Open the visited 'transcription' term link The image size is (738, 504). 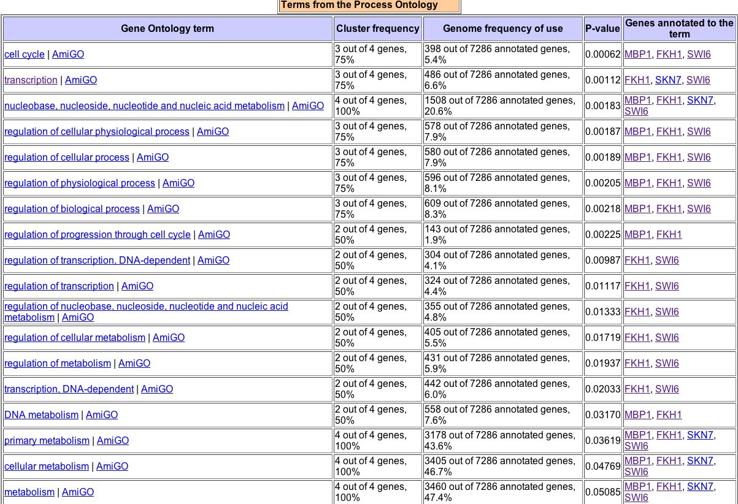pos(31,80)
